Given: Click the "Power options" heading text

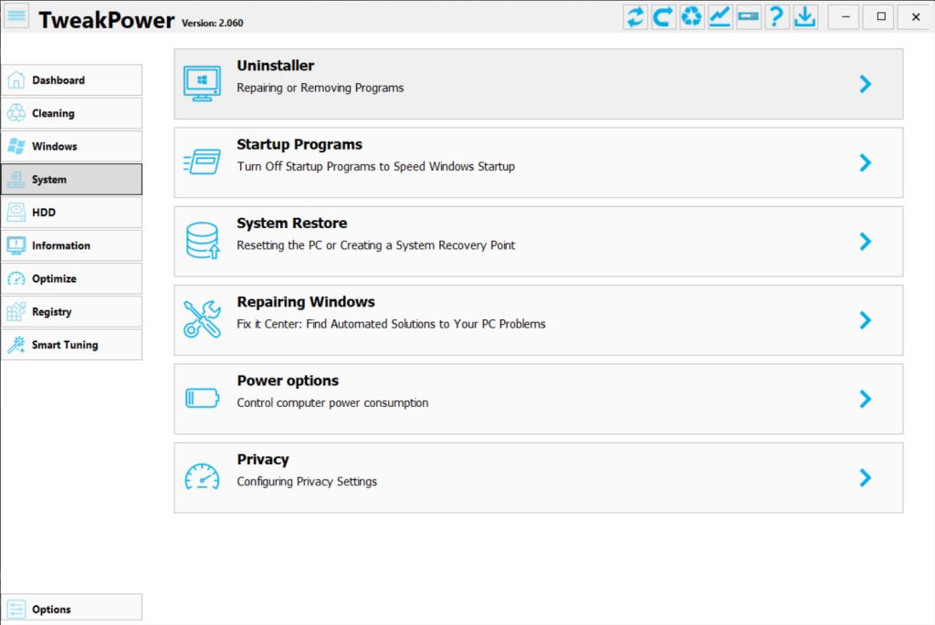Looking at the screenshot, I should coord(288,380).
